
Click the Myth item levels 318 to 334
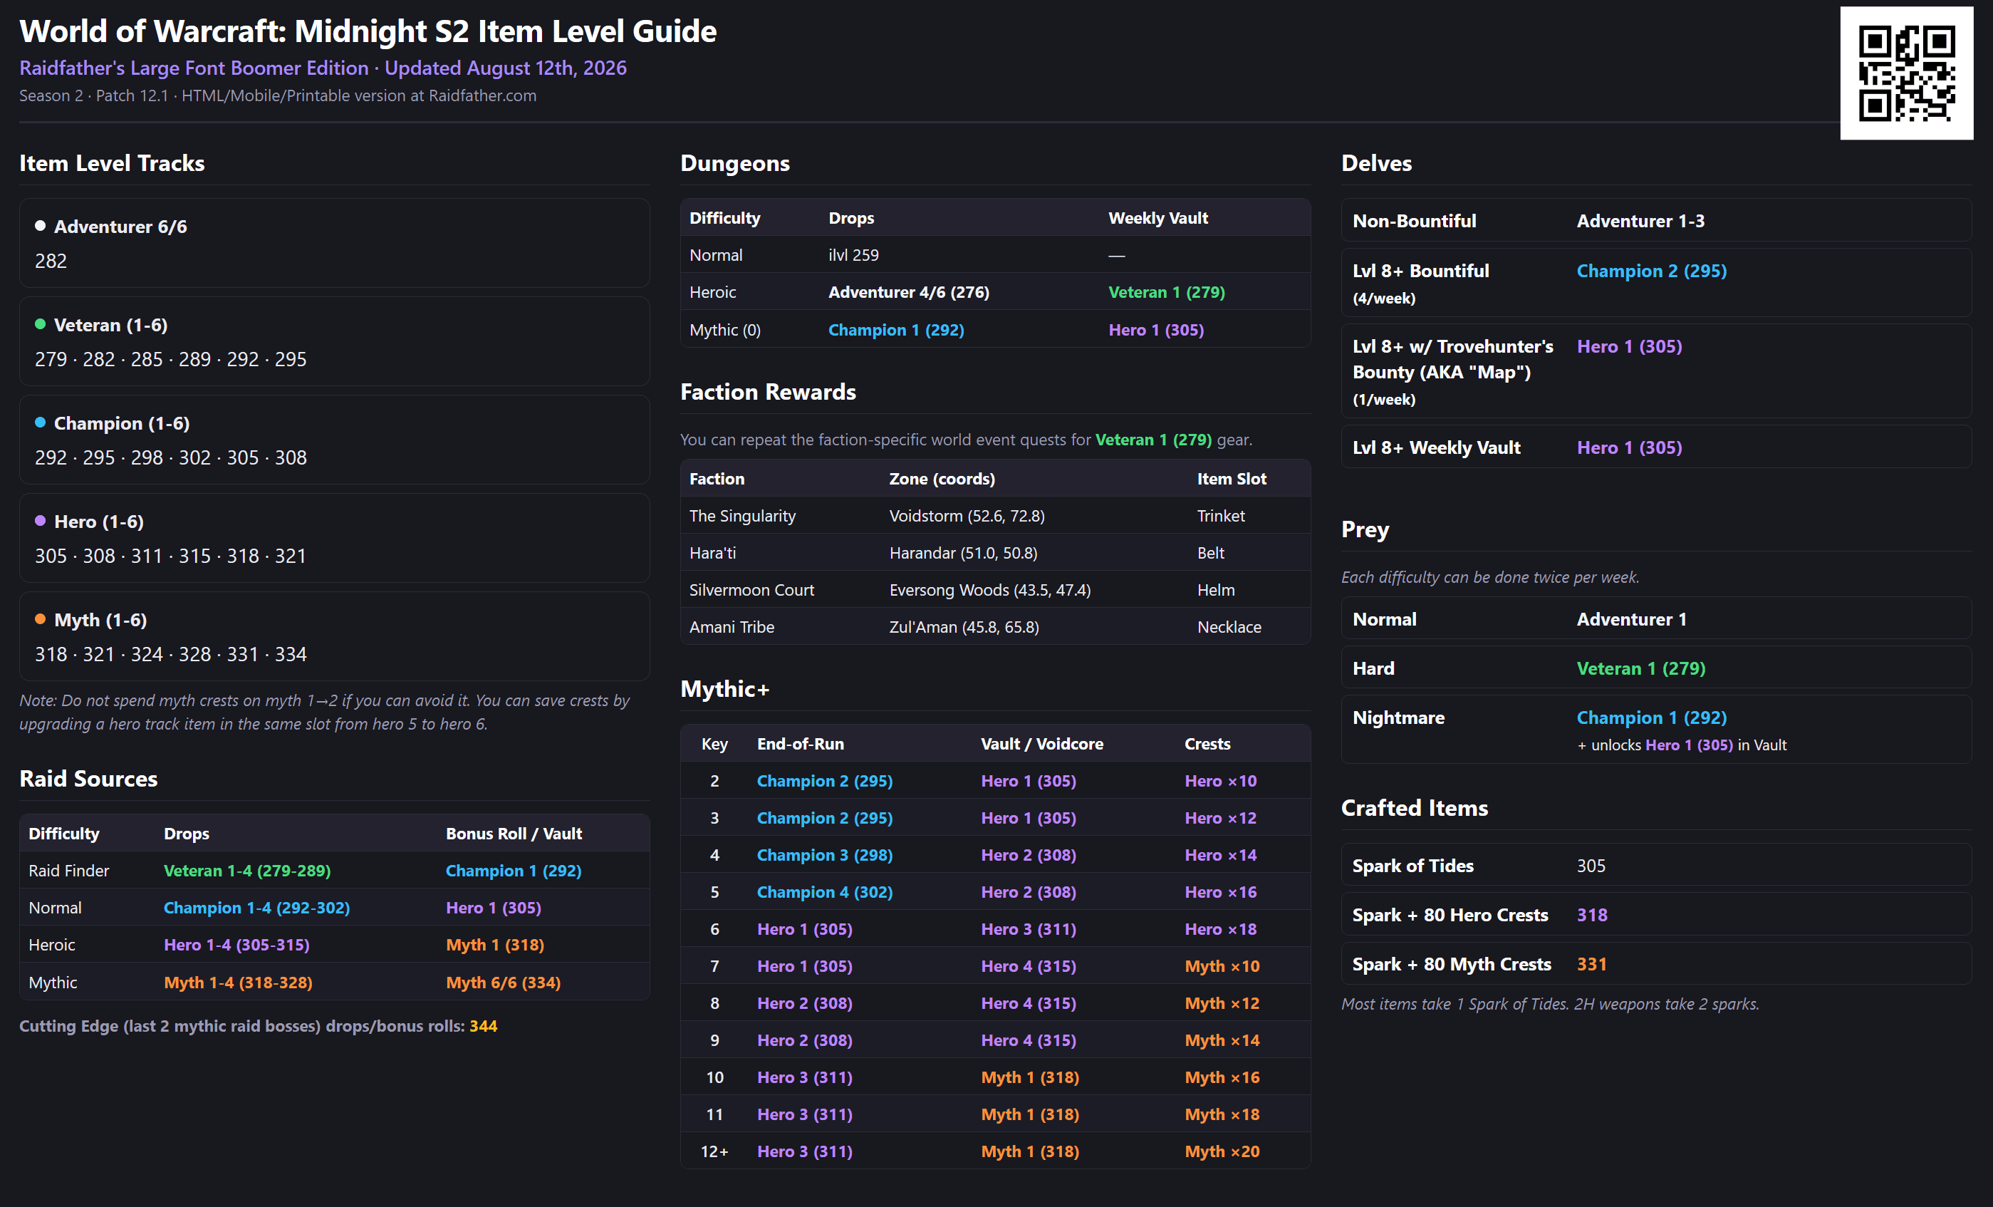[171, 655]
